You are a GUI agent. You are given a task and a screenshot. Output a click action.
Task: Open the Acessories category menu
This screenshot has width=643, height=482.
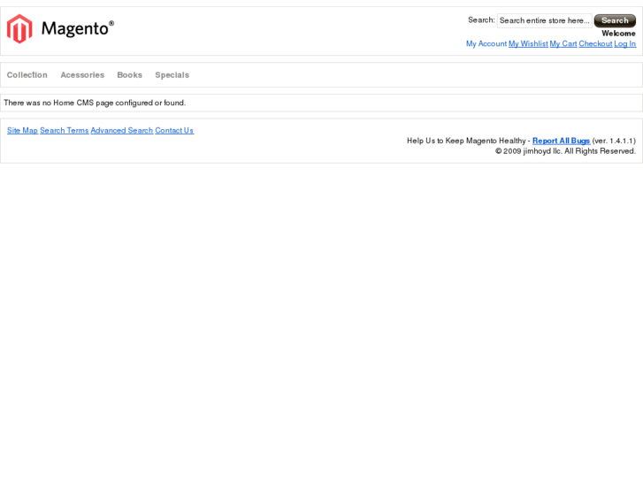tap(82, 75)
